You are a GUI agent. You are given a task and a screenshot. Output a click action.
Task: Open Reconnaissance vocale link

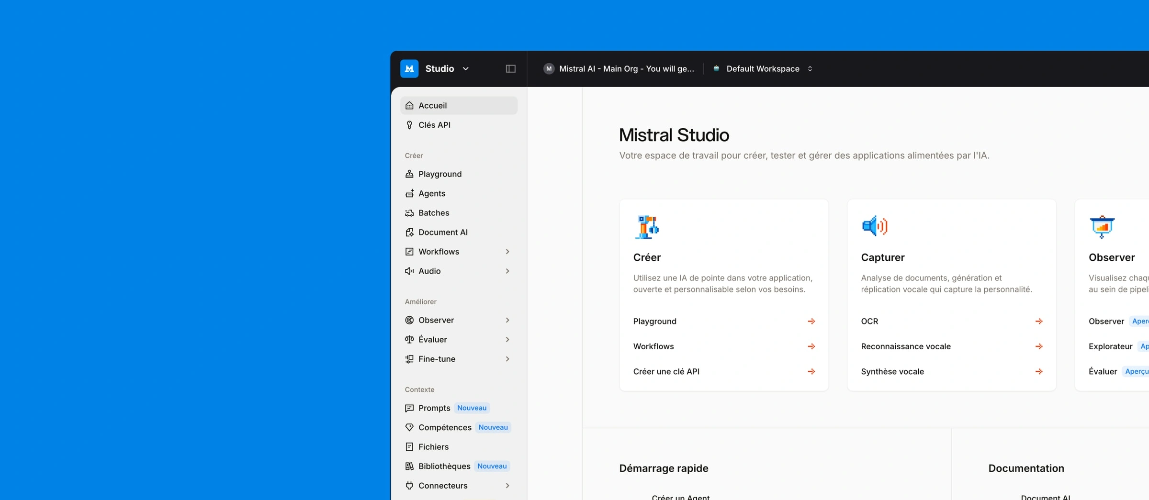point(952,346)
